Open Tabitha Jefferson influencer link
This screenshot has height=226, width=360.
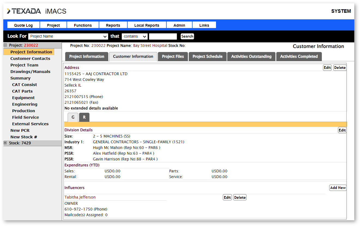click(x=80, y=197)
